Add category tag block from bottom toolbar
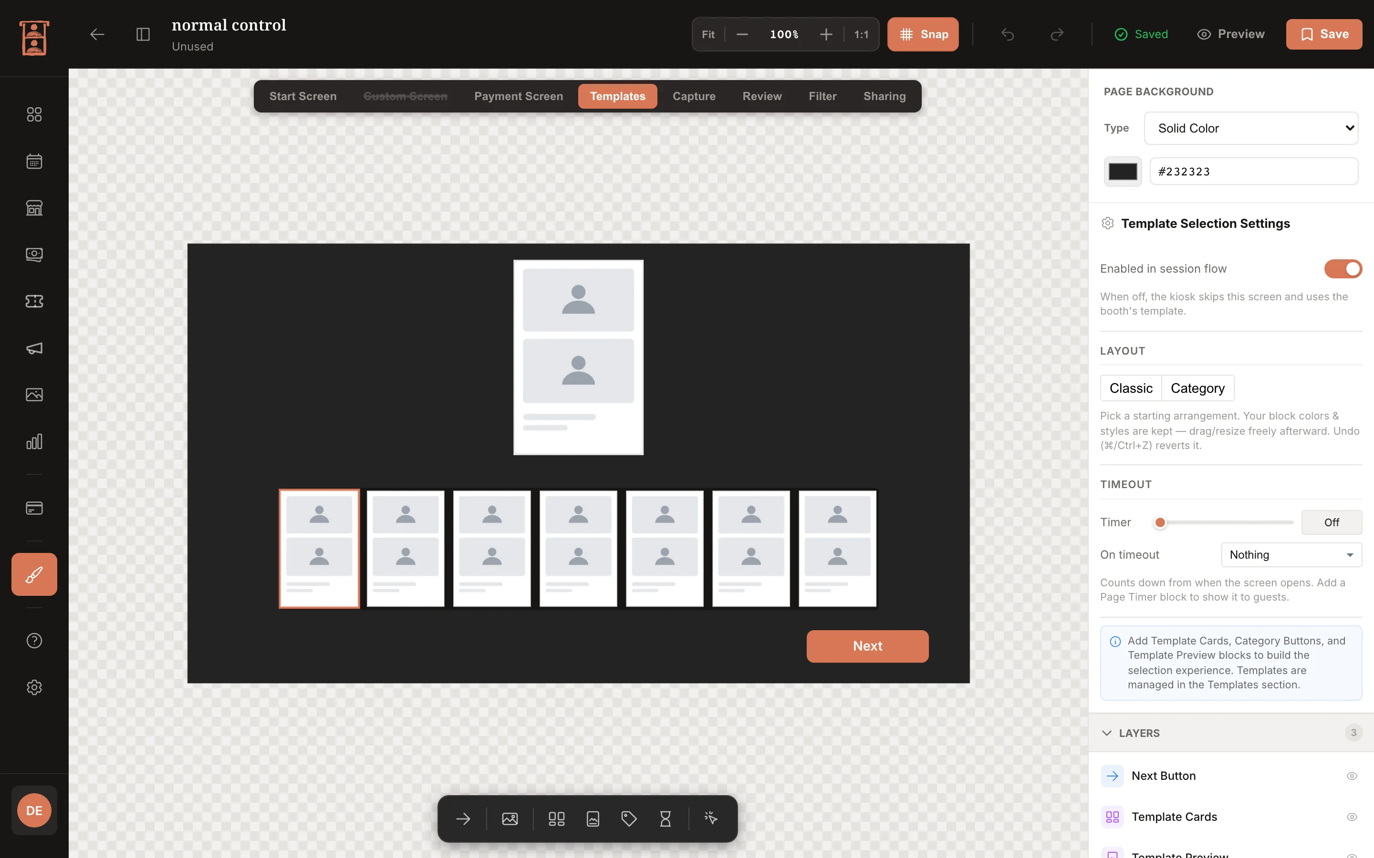 629,818
